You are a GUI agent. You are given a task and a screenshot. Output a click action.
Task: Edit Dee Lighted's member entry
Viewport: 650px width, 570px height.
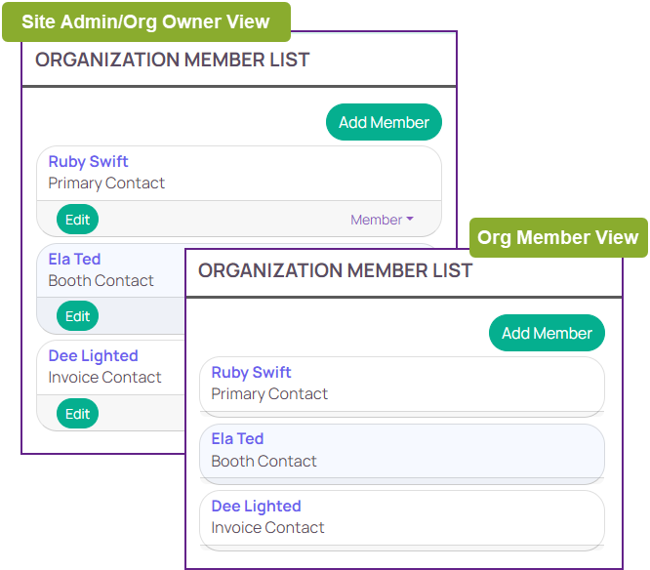(x=77, y=413)
